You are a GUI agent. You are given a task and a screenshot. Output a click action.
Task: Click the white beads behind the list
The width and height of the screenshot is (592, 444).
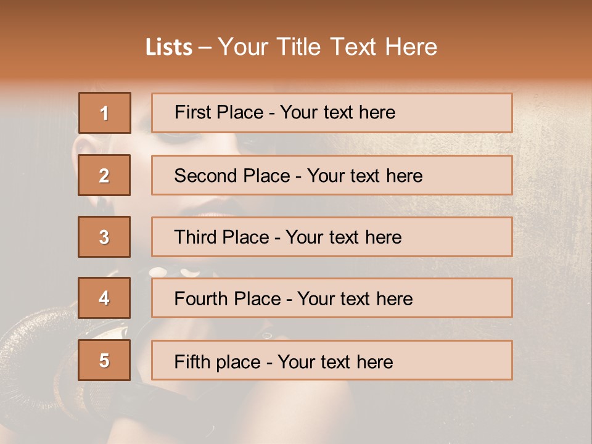pos(159,271)
